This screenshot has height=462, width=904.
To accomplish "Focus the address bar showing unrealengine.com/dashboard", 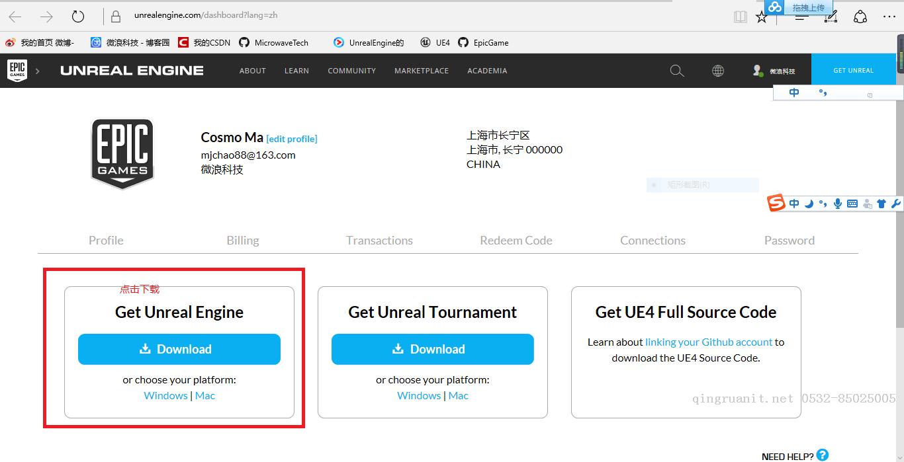I will (206, 15).
